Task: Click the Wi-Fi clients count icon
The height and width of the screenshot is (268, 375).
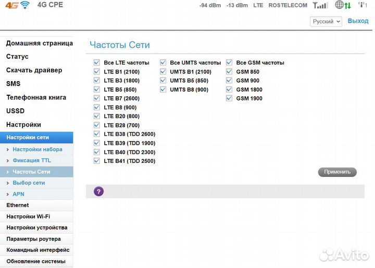Action: pos(362,5)
